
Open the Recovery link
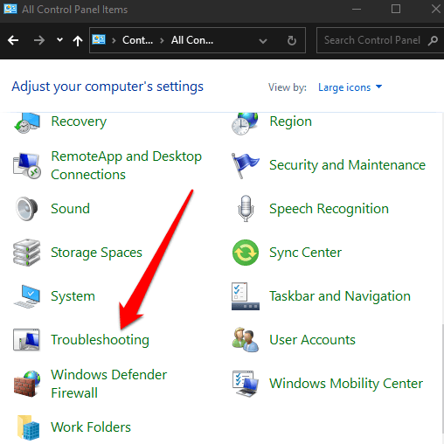(79, 121)
